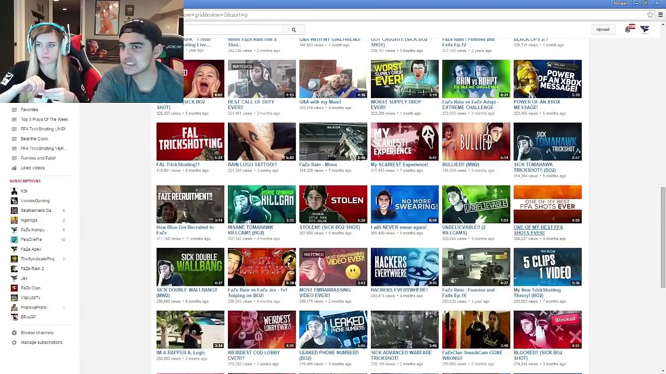Click the PewDiePie channel avatar
The image size is (666, 374).
[x=15, y=239]
